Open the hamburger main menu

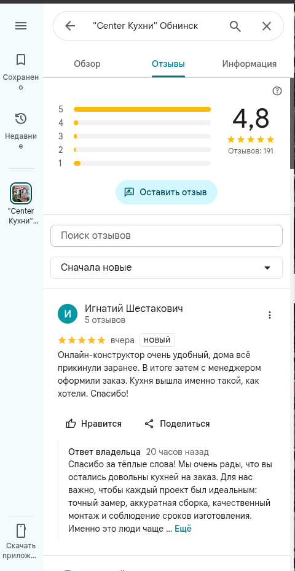coord(21,26)
